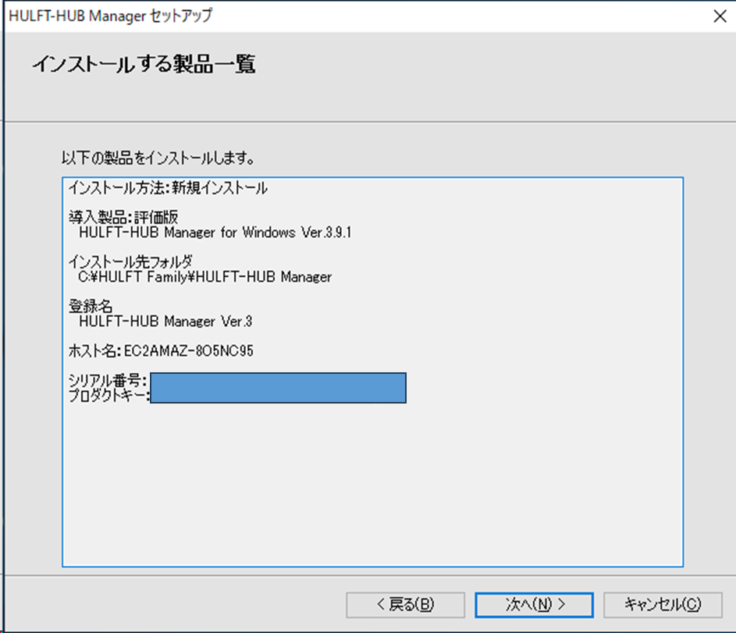Click the ホスト名:EC2AMAZ-8O5NC95 line
The image size is (736, 633).
coord(161,350)
